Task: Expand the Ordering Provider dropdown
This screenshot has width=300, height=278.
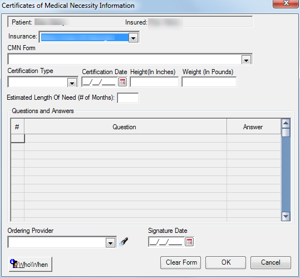Action: (110, 243)
